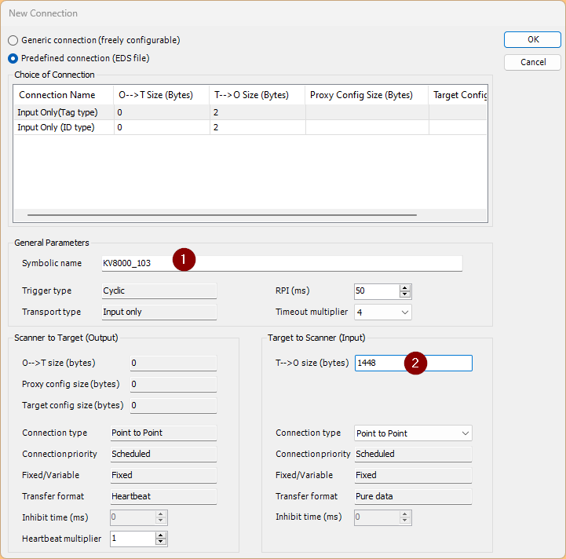Click the Symbolic name input field
Screen dimensions: 566x559
282,263
